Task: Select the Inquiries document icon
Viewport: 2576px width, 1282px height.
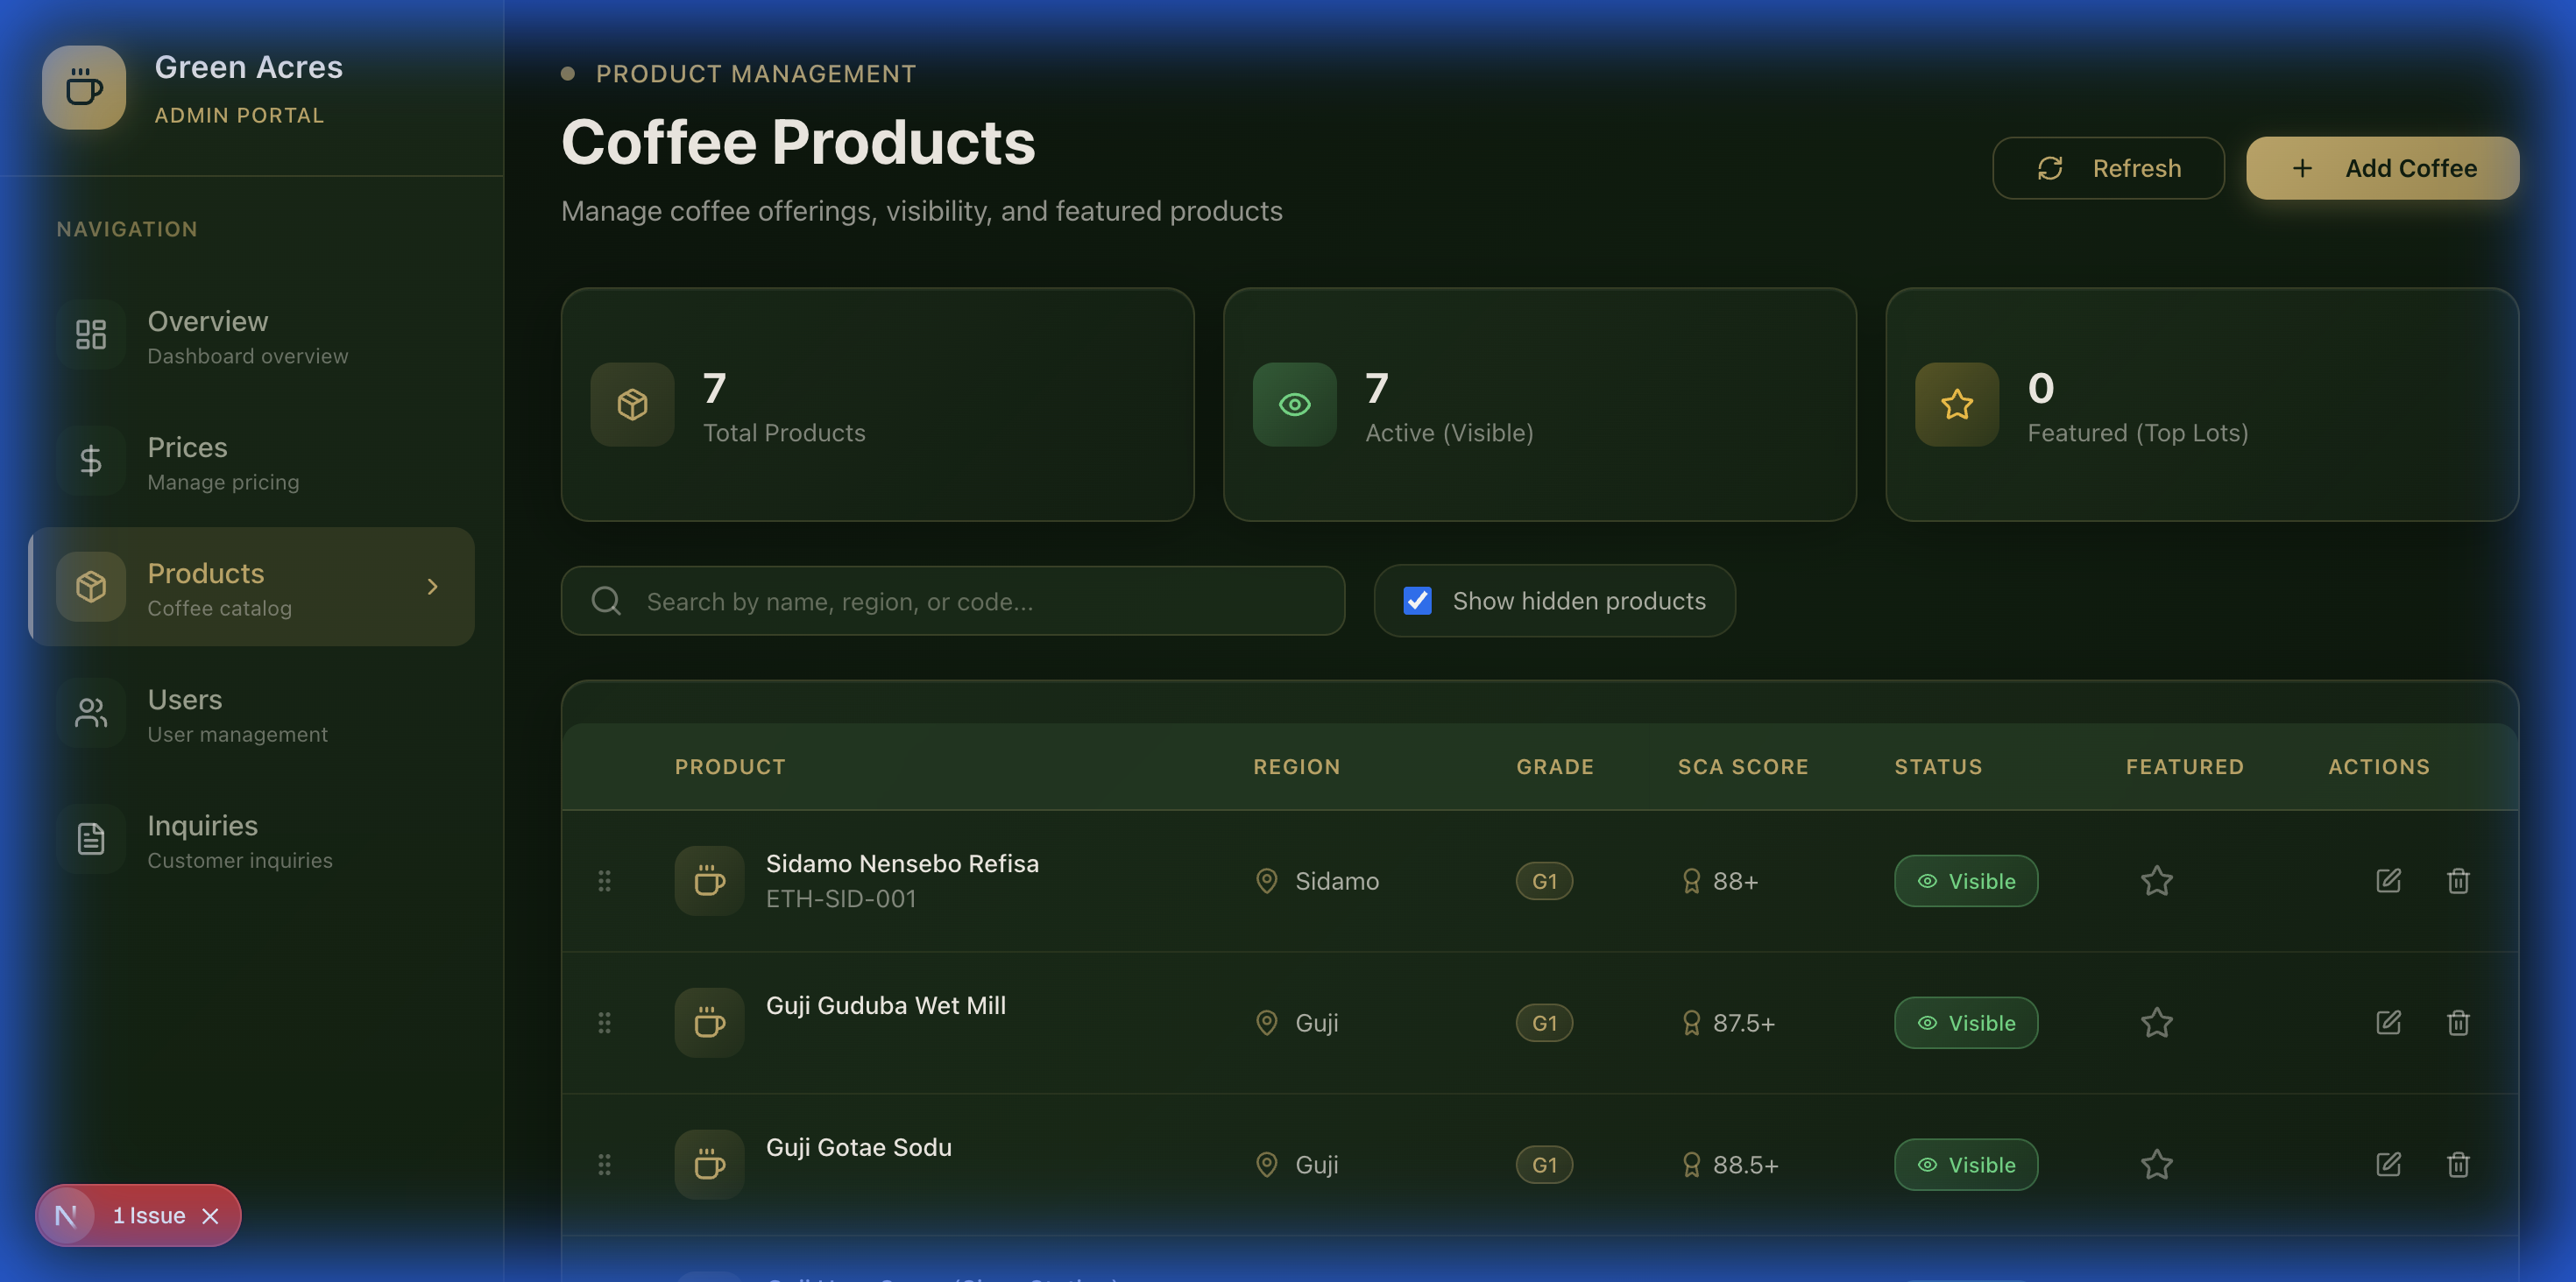Action: pos(90,838)
